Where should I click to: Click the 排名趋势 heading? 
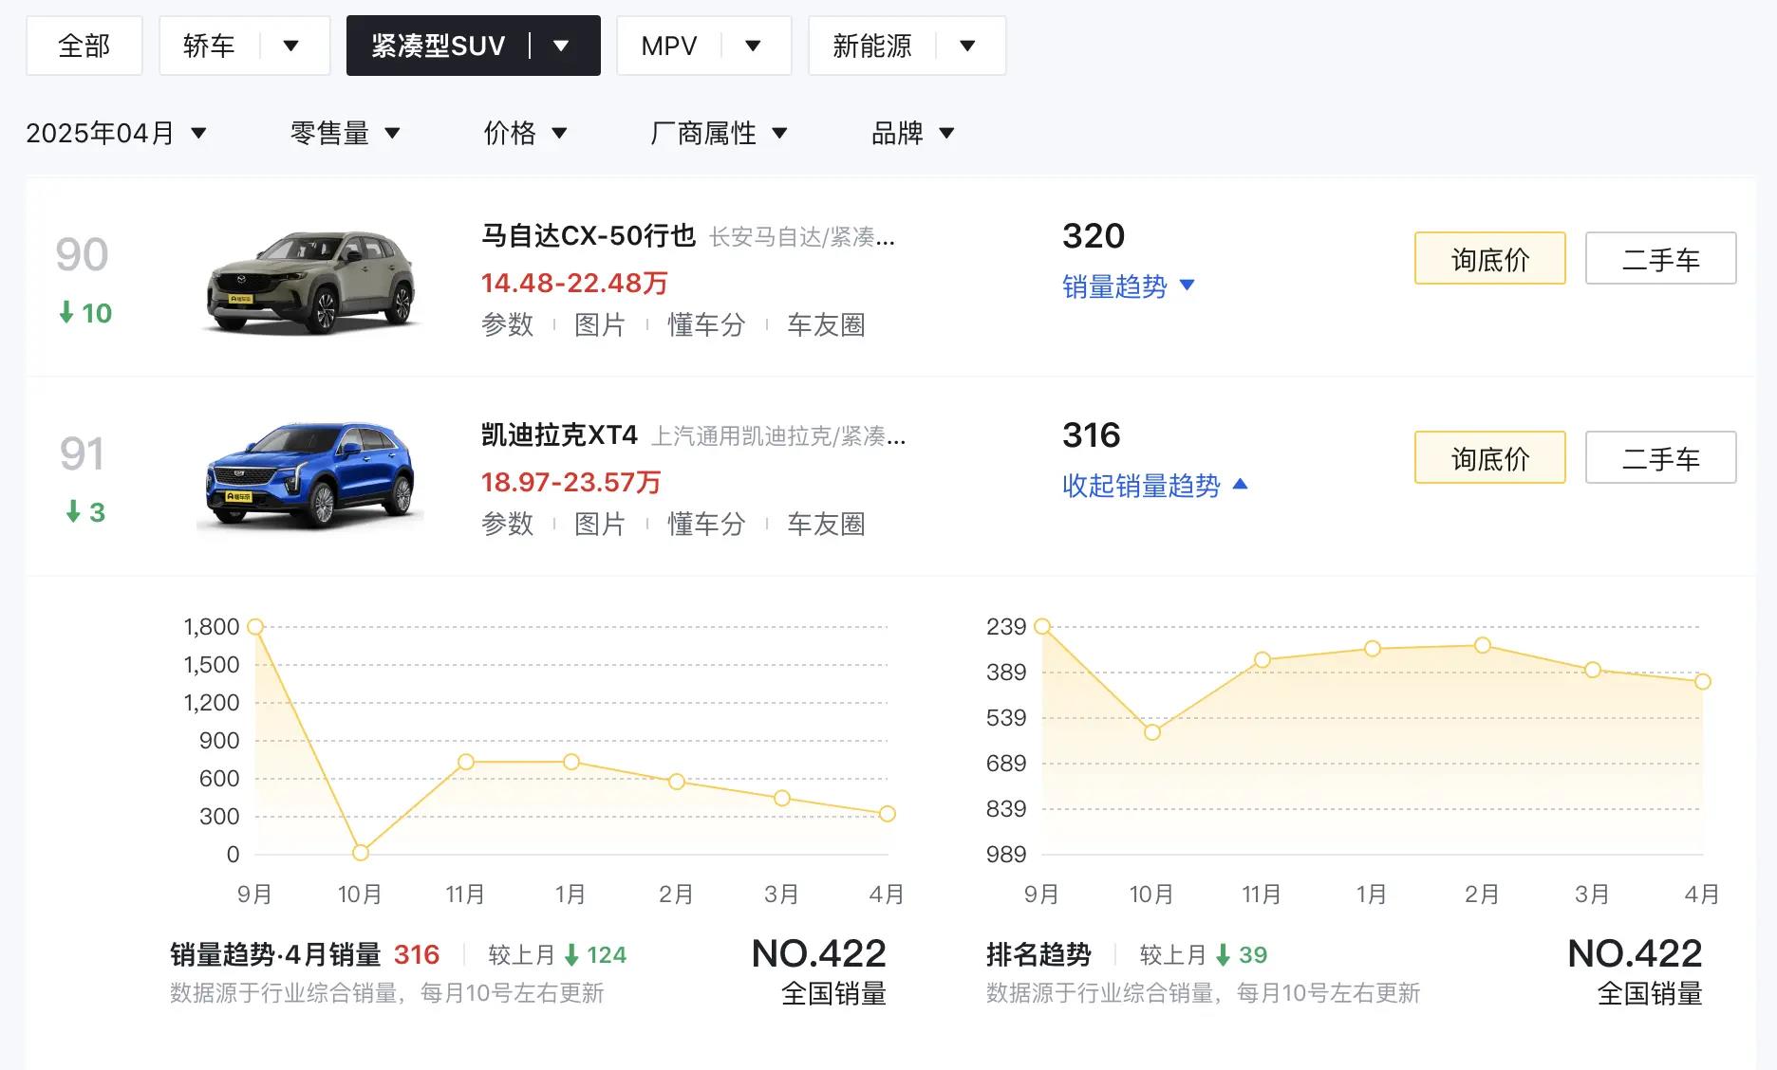(1038, 954)
